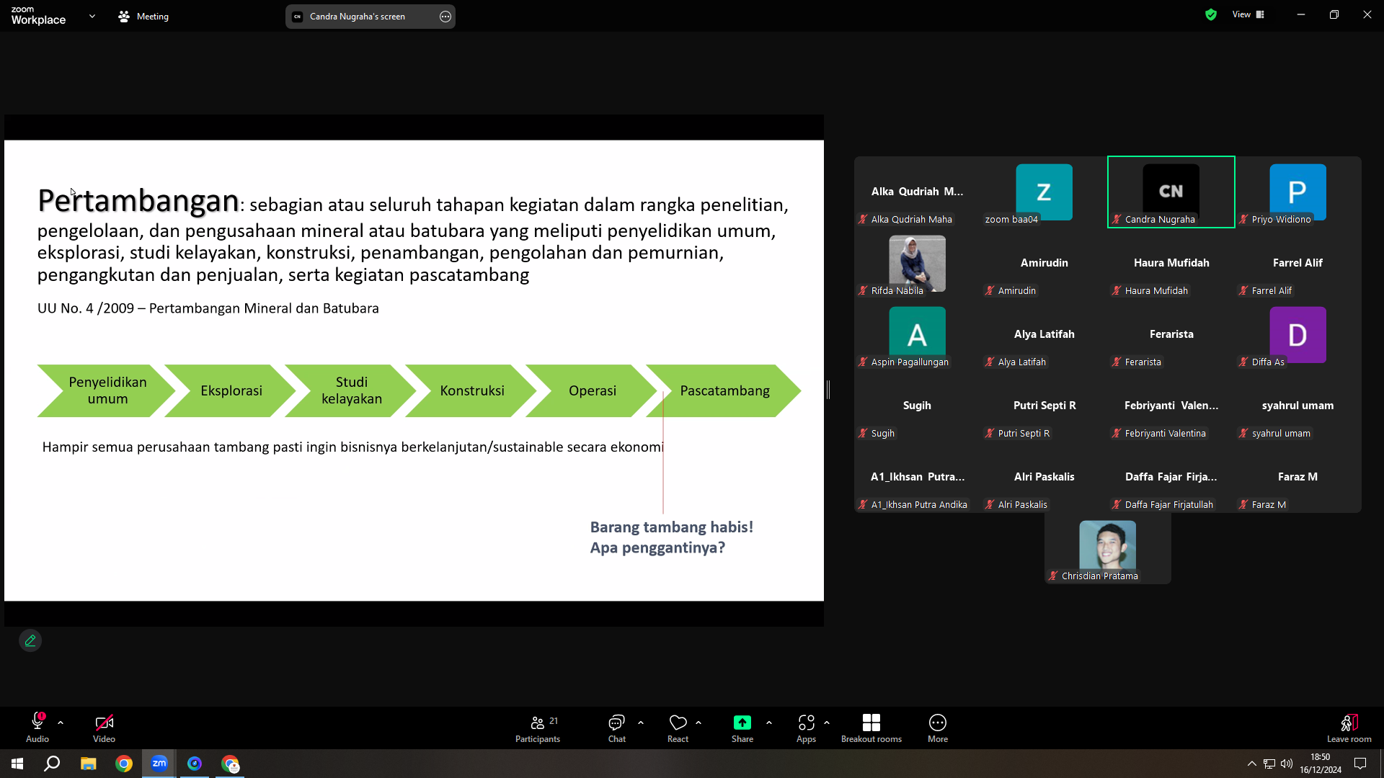Expand apps options caret beside Apps
The height and width of the screenshot is (778, 1384).
tap(827, 723)
